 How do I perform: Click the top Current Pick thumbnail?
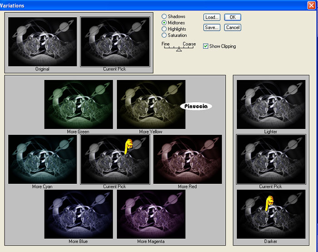(x=115, y=42)
